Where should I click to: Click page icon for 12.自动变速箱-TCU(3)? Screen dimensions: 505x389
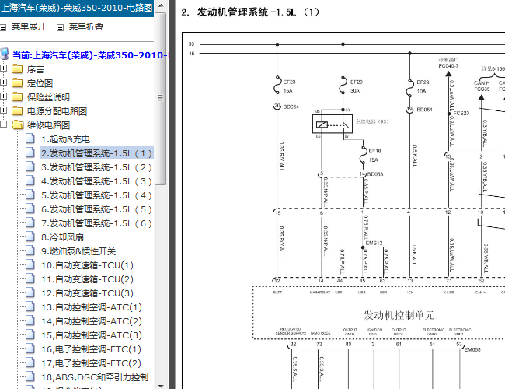[x=30, y=293]
